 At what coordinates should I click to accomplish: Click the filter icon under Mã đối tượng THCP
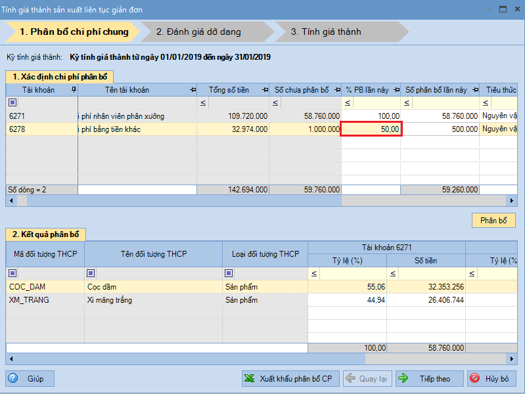pos(12,273)
